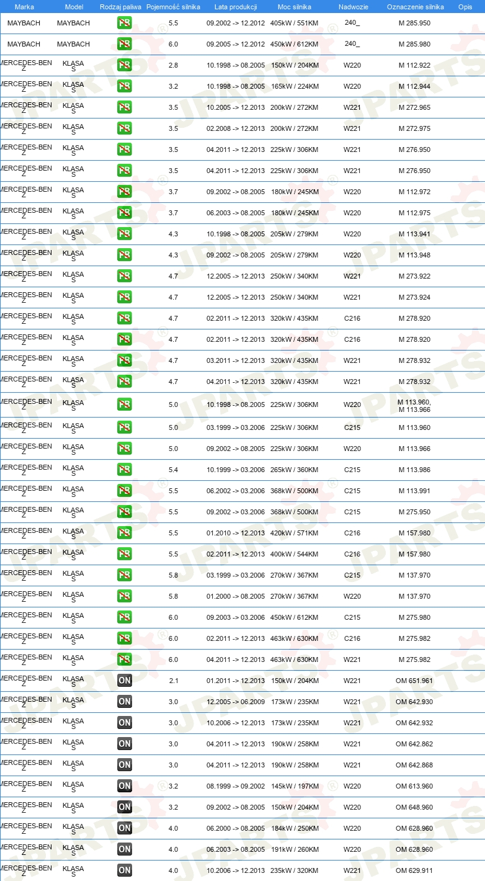Screen dimensions: 485x881
Task: Select the petrol icon for engine M 112.944
Action: pos(125,87)
